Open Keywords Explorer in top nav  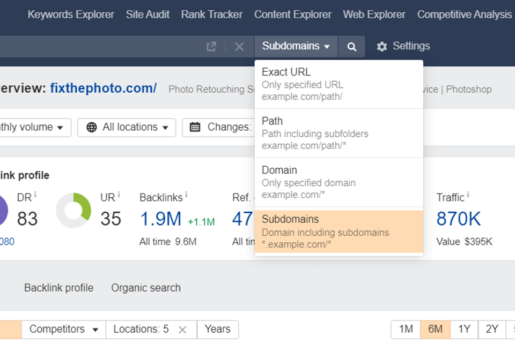click(71, 14)
